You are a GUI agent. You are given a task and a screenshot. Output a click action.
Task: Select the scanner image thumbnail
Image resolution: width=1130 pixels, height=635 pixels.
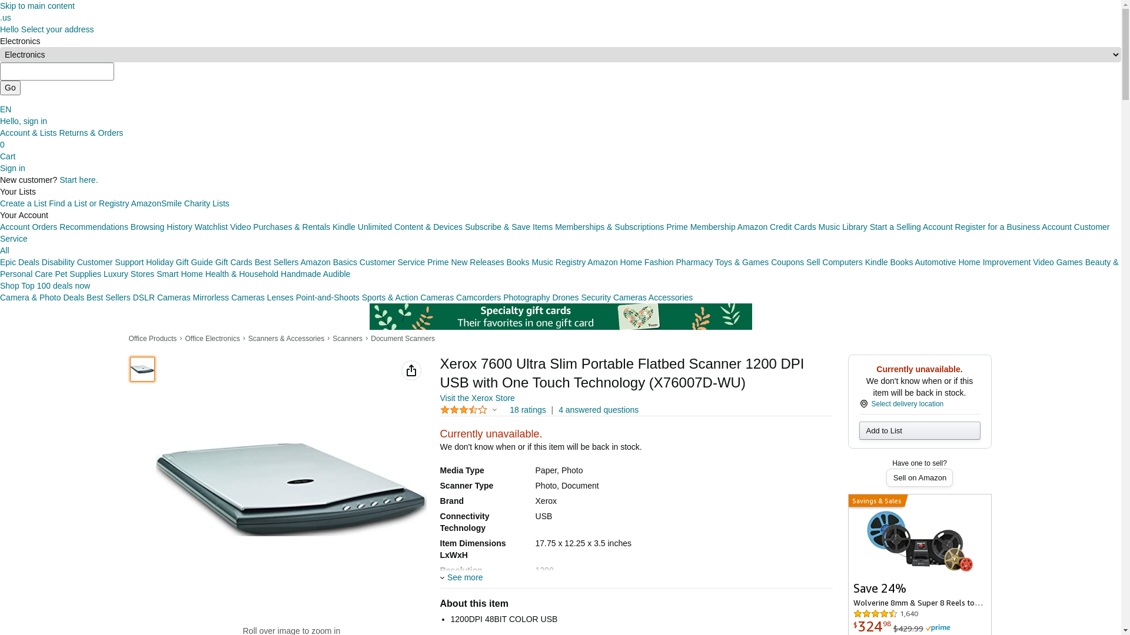click(142, 369)
